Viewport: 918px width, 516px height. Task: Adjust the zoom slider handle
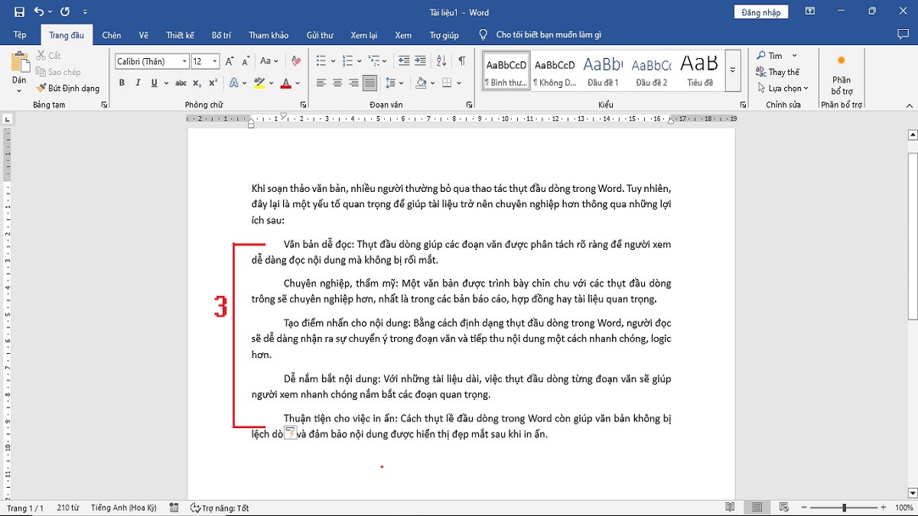(x=844, y=508)
